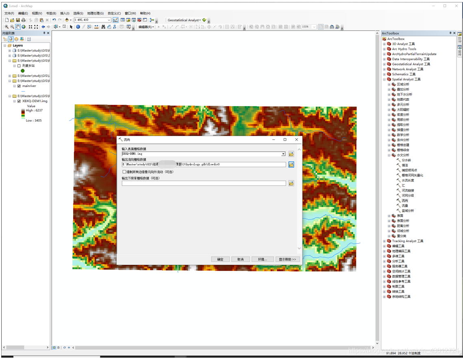Expand the Tracking Analyst 工具 toolbox
The width and height of the screenshot is (463, 358).
[x=384, y=241]
